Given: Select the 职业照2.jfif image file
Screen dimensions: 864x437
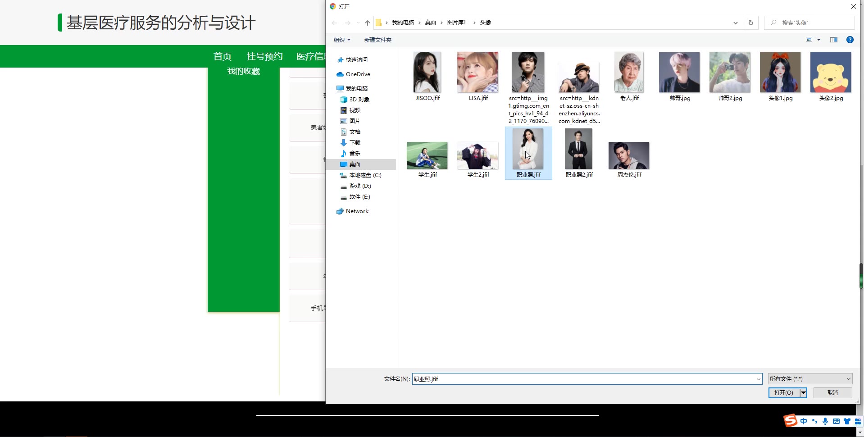Looking at the screenshot, I should (579, 153).
